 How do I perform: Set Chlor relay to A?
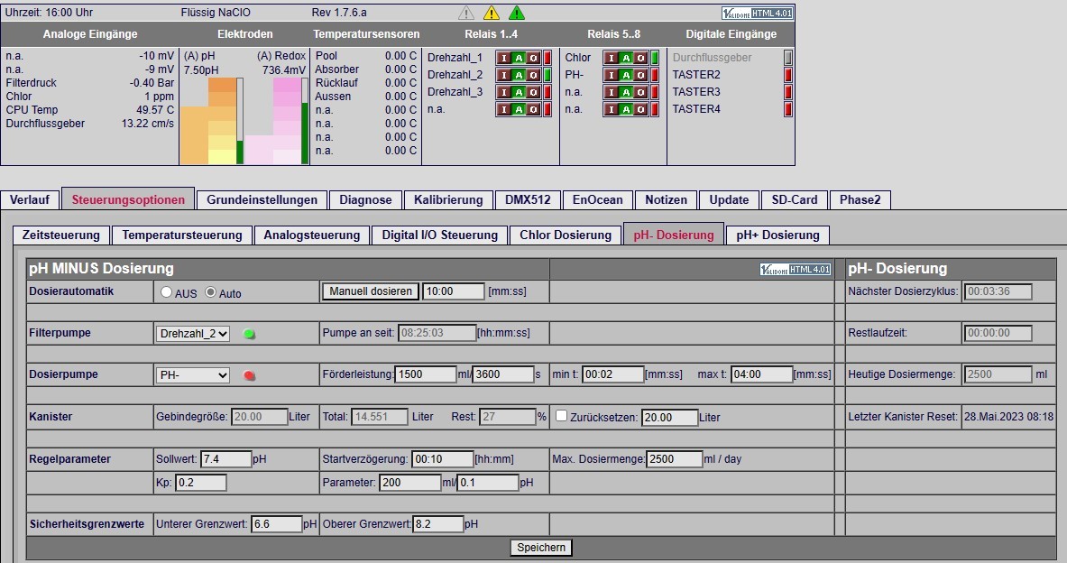pos(626,58)
